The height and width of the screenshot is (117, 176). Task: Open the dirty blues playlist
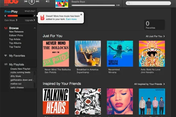click(15, 76)
